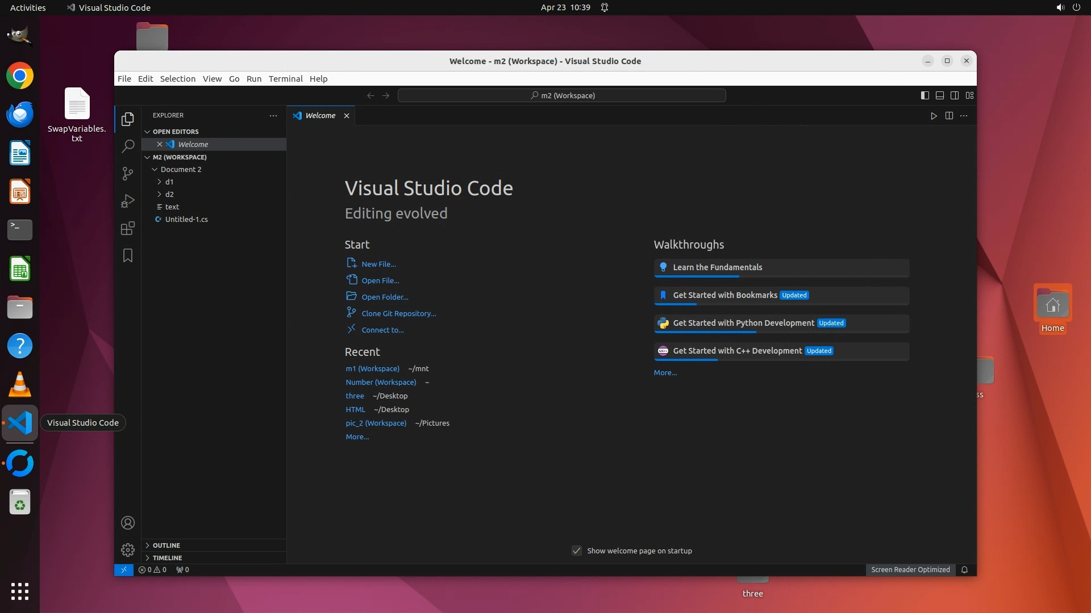The image size is (1091, 613).
Task: Open the Source Control view
Action: click(128, 173)
